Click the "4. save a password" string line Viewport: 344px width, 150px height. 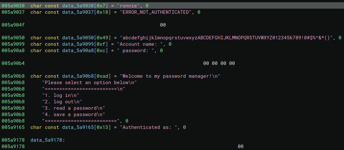pyautogui.click(x=73, y=114)
